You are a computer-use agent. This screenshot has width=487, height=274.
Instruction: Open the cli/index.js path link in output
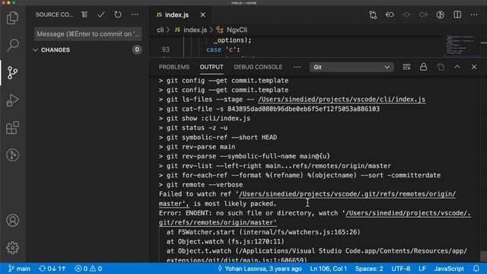(x=342, y=100)
